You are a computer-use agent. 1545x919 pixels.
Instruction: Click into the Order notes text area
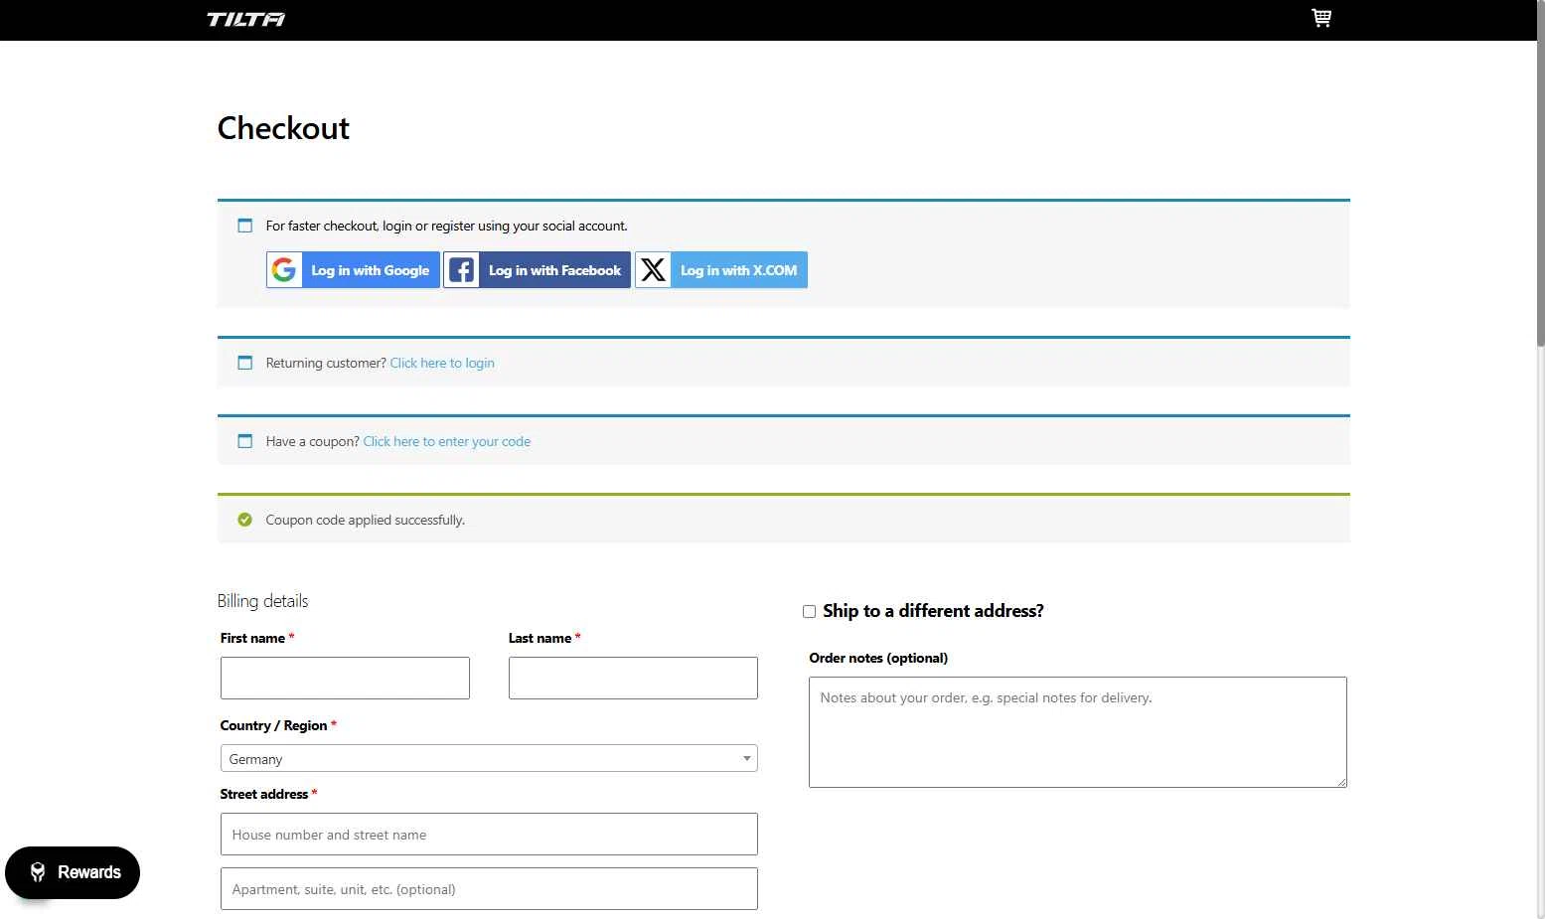(x=1078, y=732)
